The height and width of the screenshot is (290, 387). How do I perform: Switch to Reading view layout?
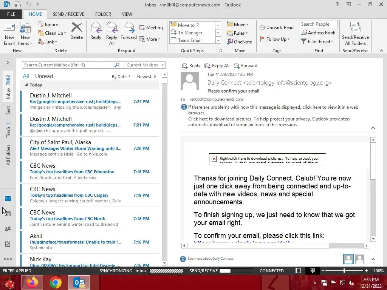312,270
